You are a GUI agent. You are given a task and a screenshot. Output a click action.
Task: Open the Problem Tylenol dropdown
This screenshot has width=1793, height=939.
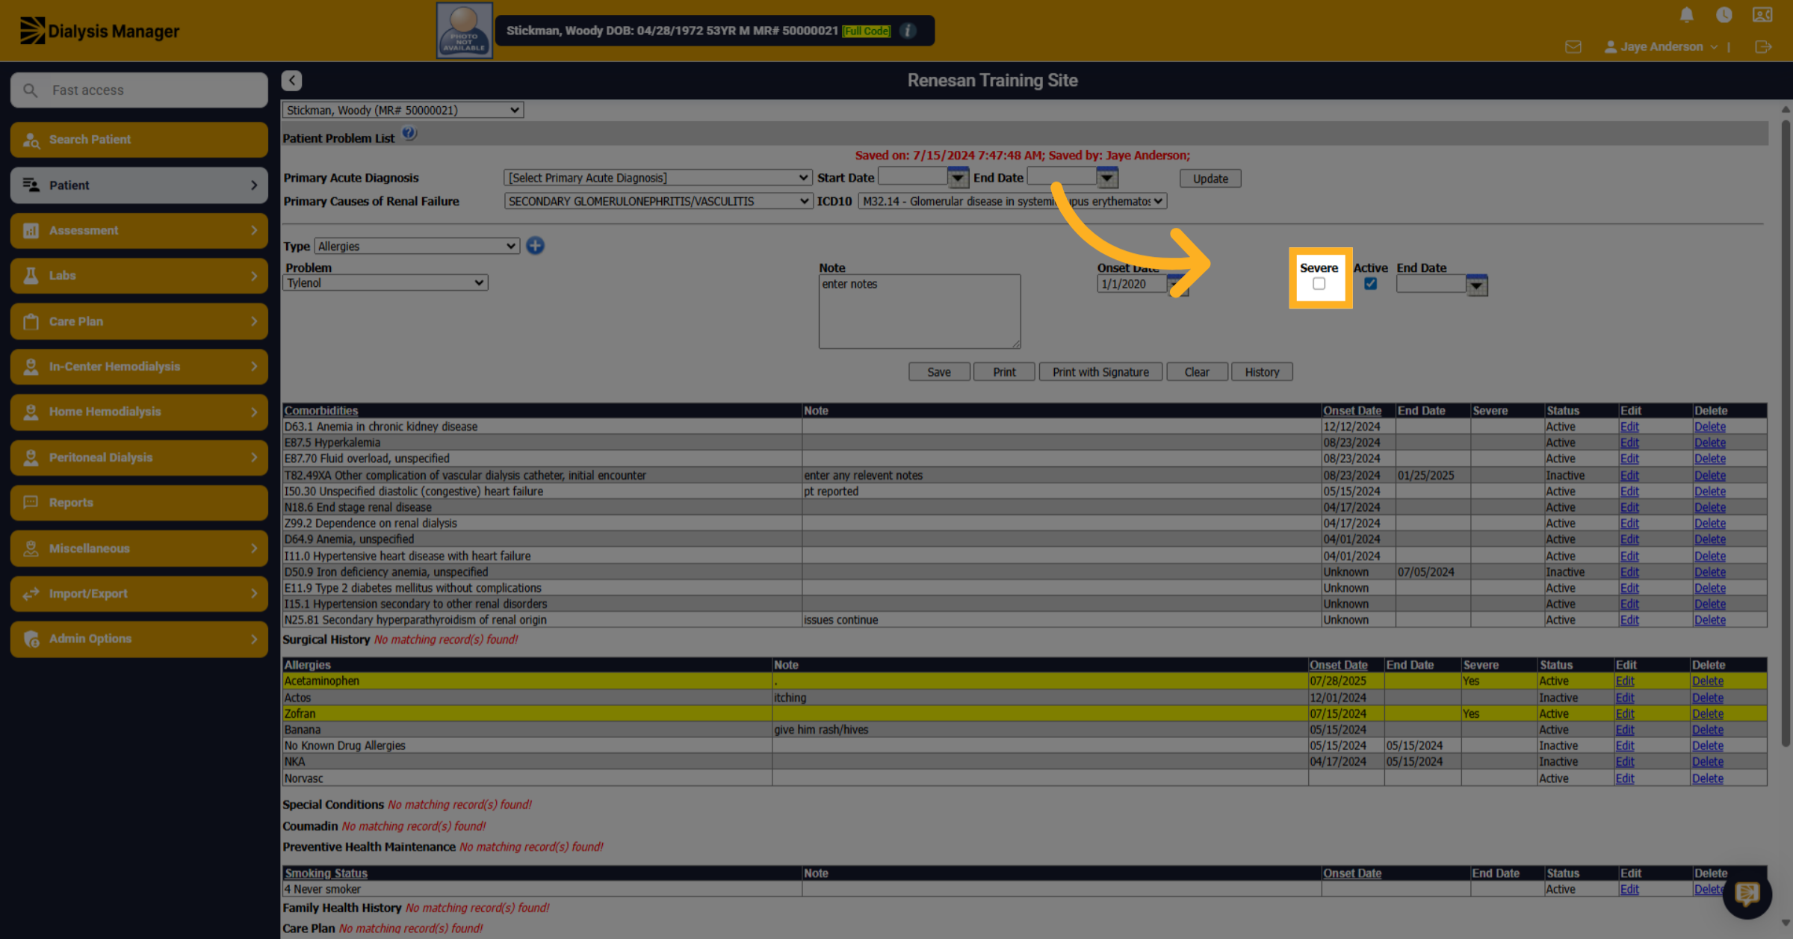[x=385, y=283]
